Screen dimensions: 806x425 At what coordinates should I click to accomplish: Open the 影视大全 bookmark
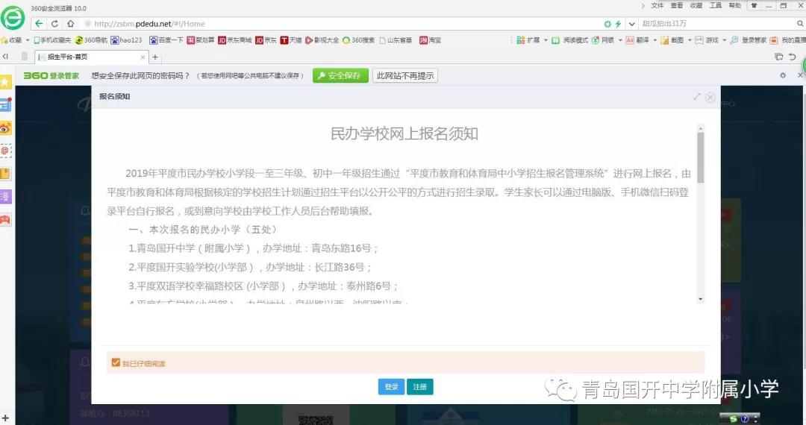tap(322, 40)
